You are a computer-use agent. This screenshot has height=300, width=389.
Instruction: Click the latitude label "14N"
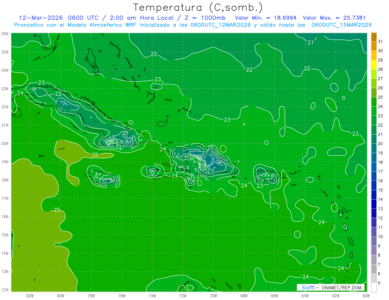coord(5,253)
